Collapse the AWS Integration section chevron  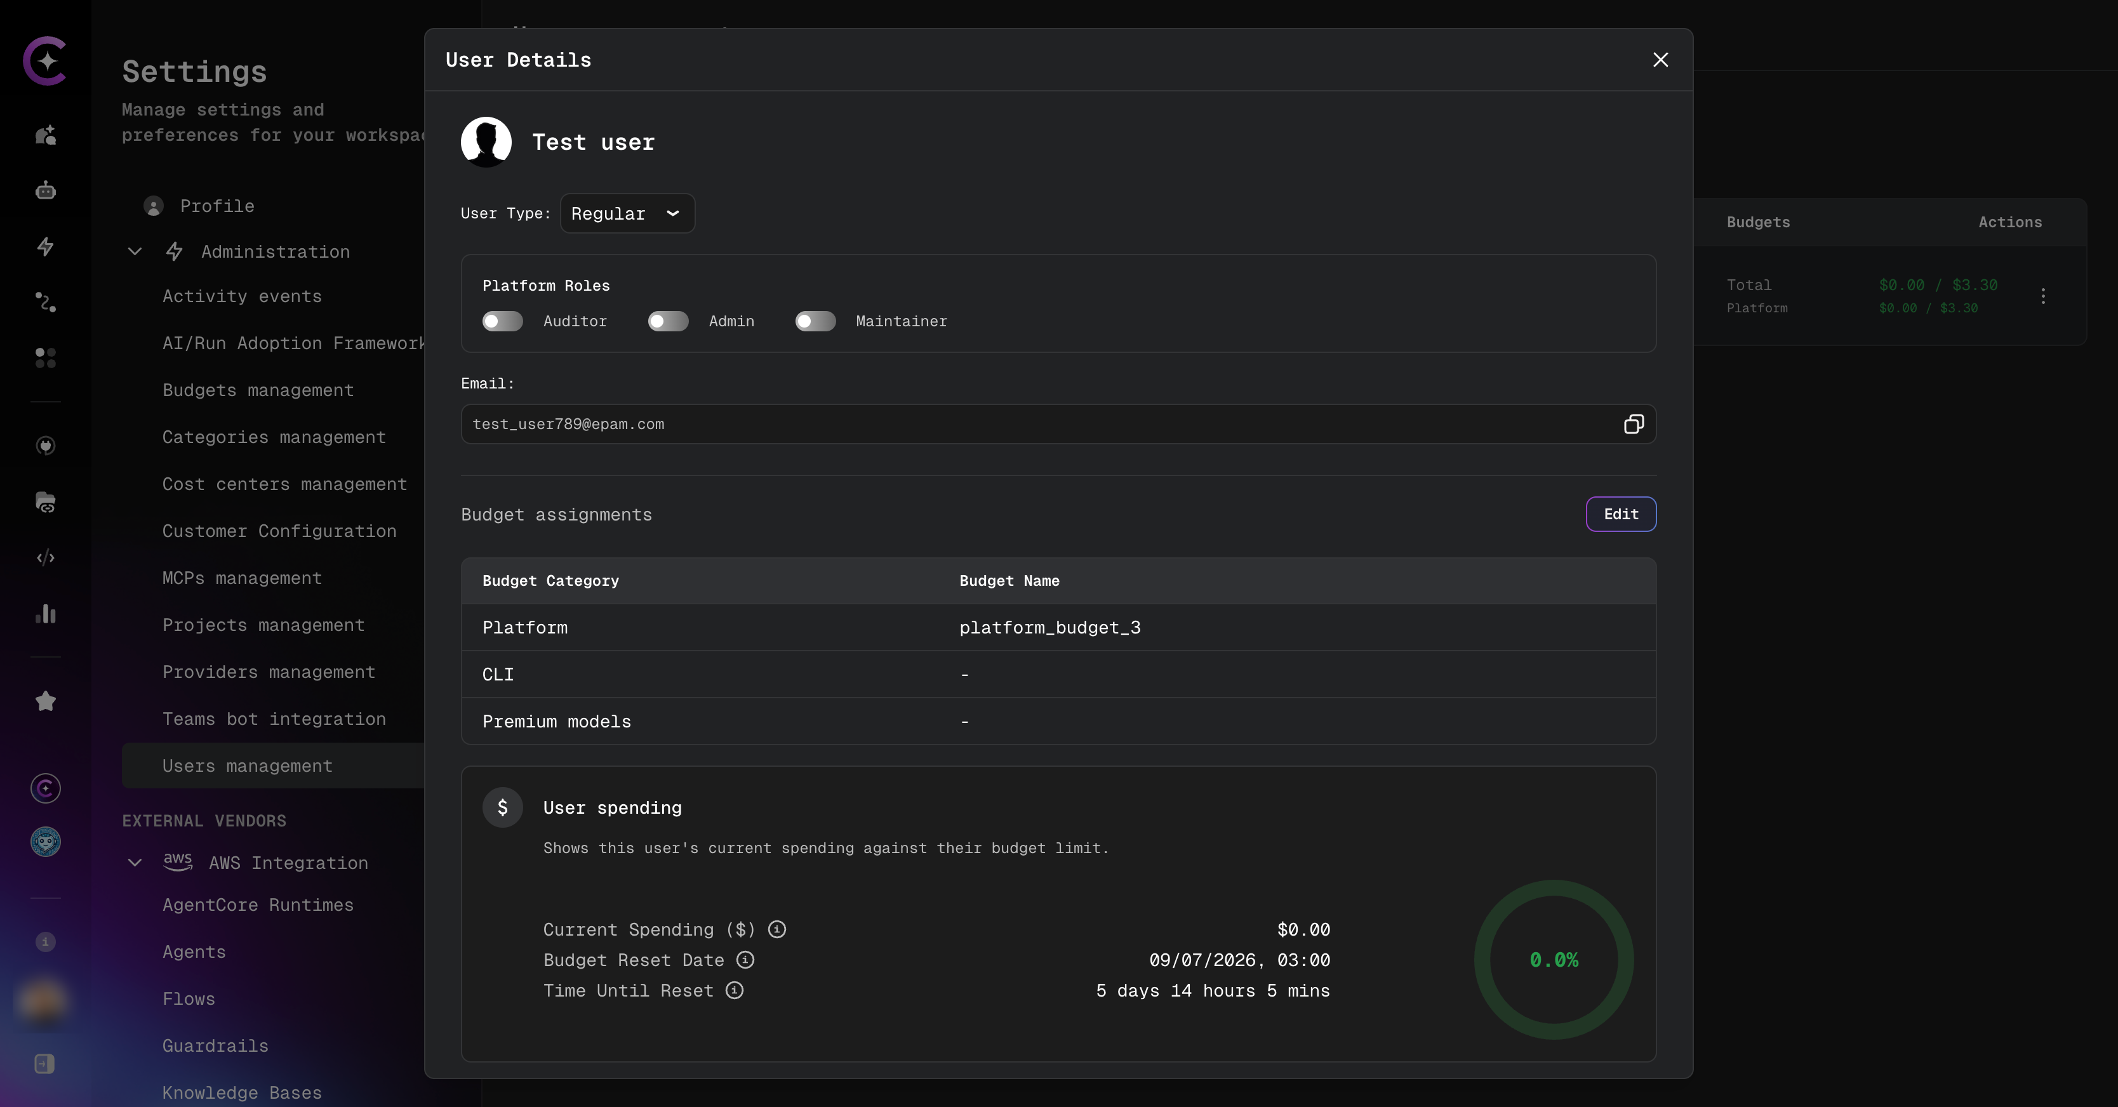[135, 862]
